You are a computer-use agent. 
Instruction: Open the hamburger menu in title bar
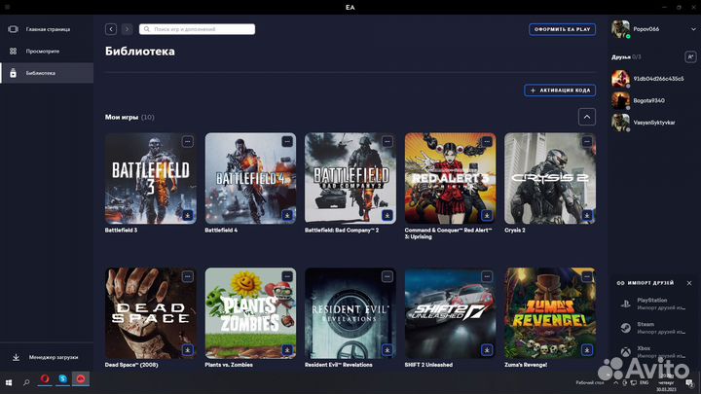[x=7, y=7]
